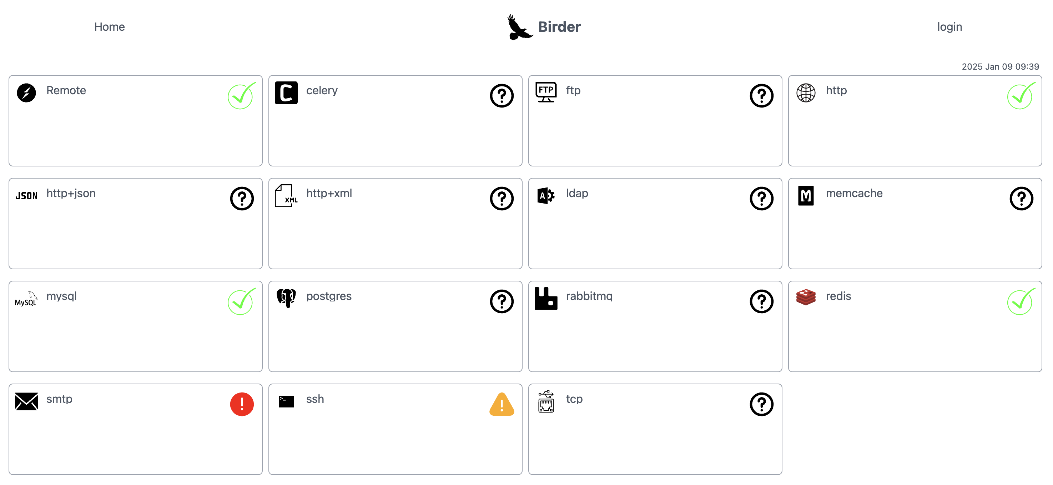The width and height of the screenshot is (1053, 485).
Task: Click the FTP monitor icon
Action: [x=546, y=93]
